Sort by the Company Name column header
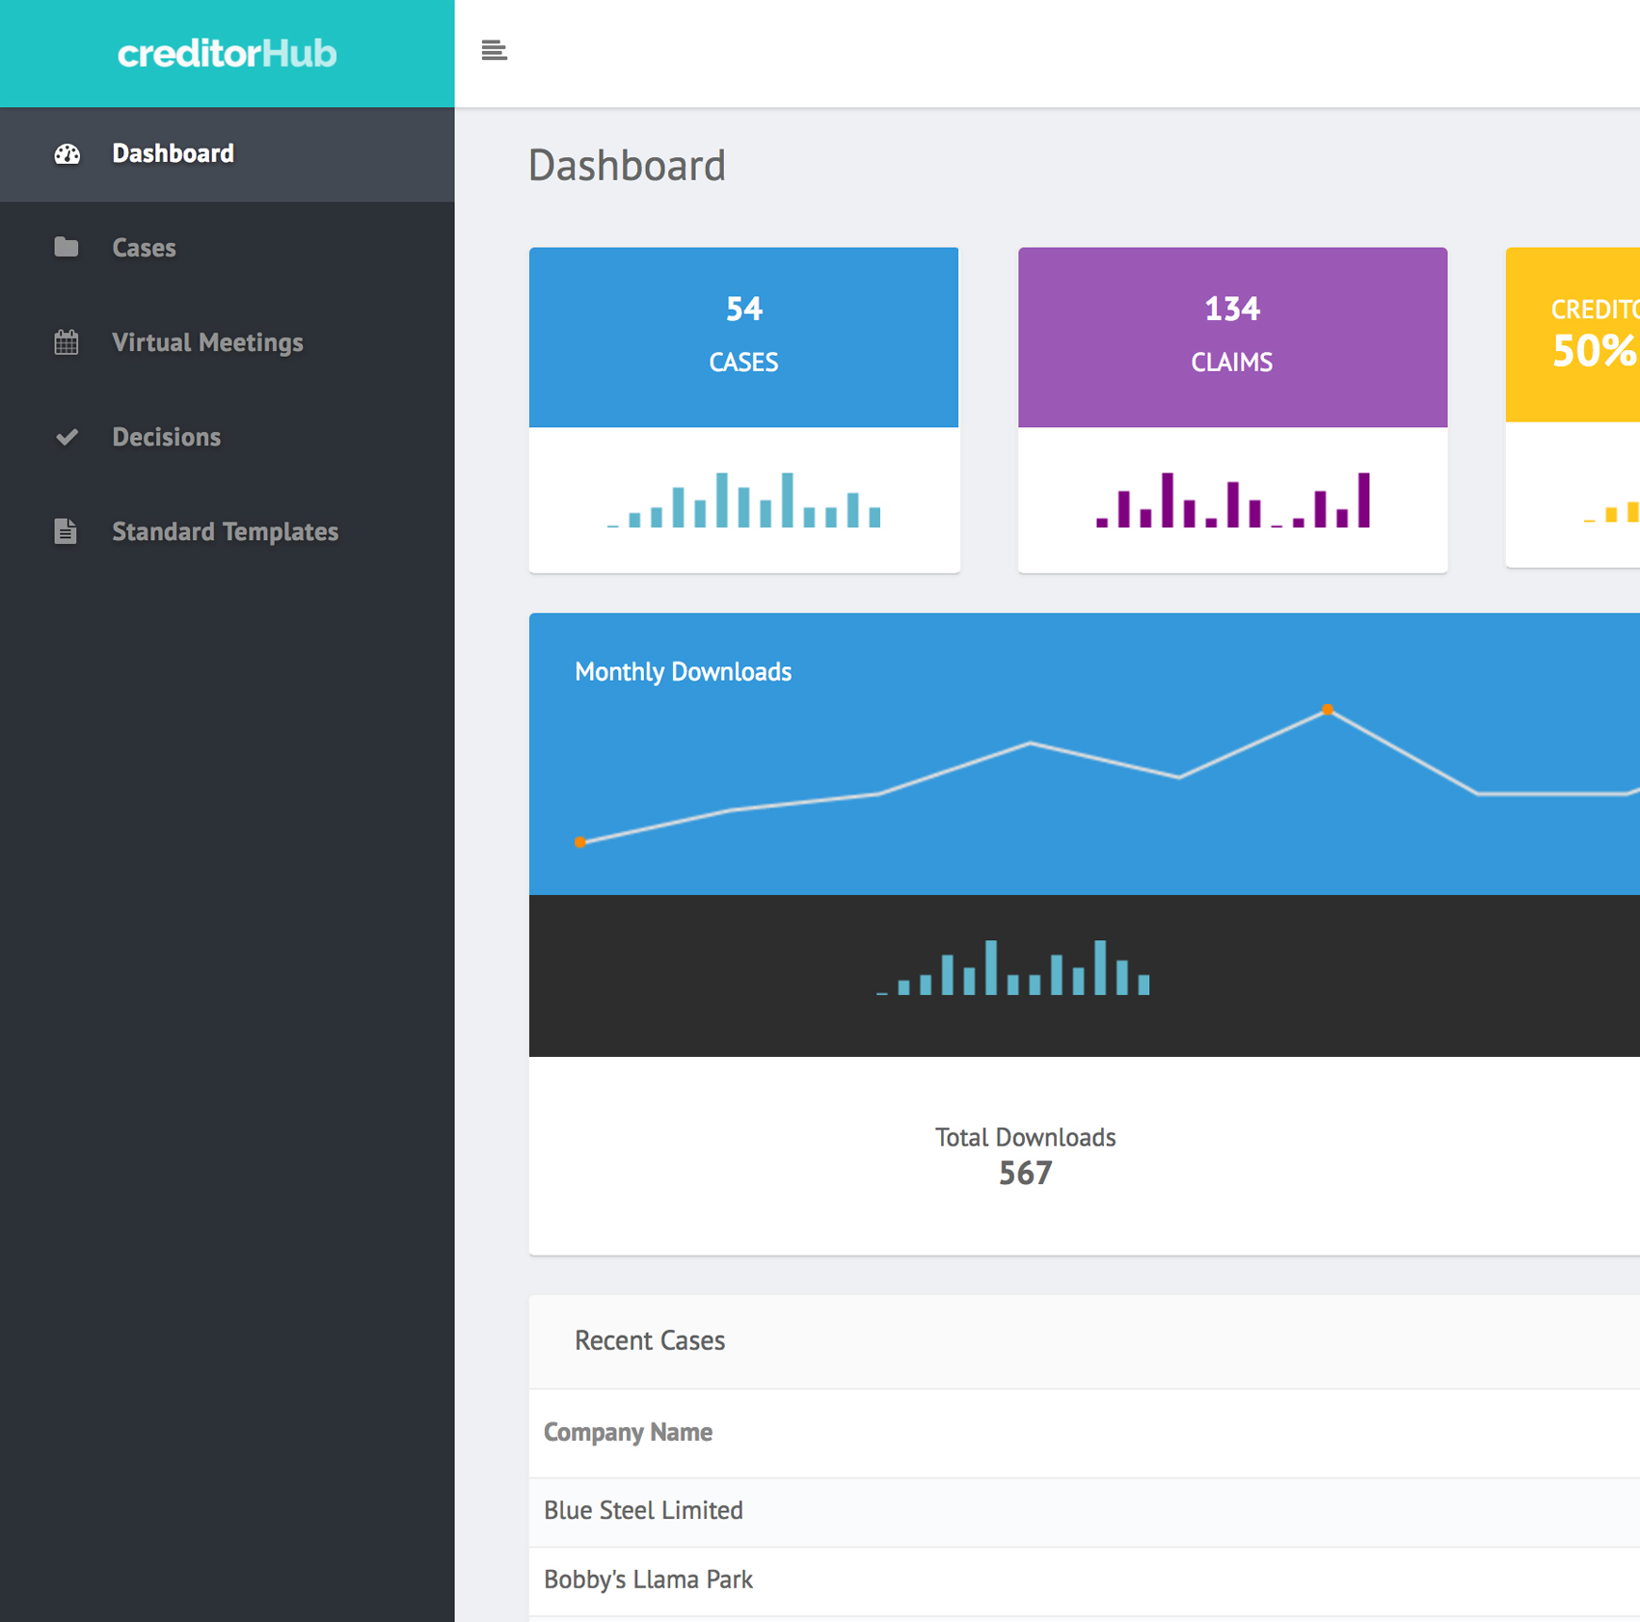 pos(628,1433)
